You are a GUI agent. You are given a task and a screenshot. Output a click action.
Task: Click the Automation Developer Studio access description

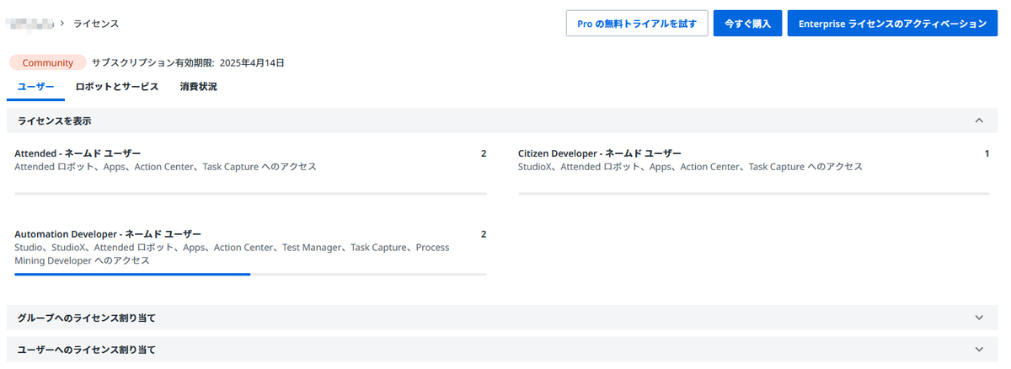coord(232,254)
